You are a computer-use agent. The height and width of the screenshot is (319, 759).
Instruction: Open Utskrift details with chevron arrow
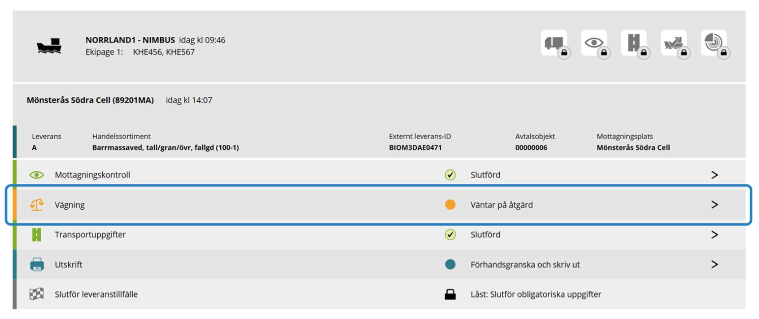(715, 264)
